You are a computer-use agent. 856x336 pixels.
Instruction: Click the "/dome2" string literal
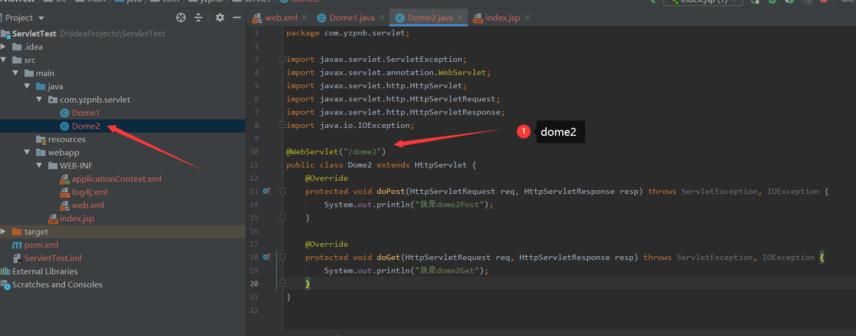point(362,152)
